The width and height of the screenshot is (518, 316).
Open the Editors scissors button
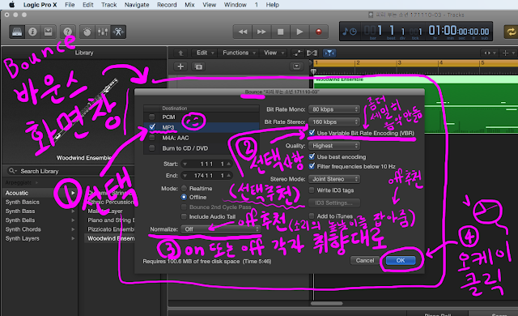click(x=118, y=32)
